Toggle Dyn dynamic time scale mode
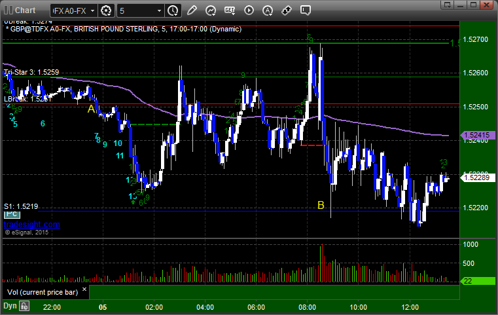Viewport: 498px width, 315px height. pyautogui.click(x=9, y=305)
